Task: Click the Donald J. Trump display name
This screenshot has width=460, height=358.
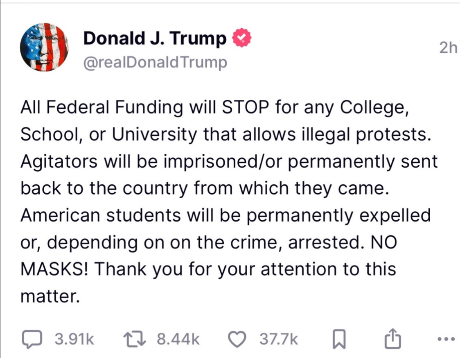Action: [155, 39]
